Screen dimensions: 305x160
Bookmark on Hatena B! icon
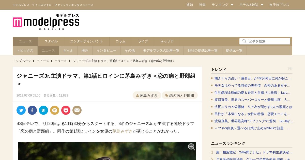(x=43, y=110)
